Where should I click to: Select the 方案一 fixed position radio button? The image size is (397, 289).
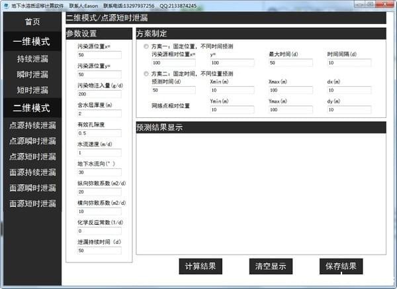coord(146,47)
